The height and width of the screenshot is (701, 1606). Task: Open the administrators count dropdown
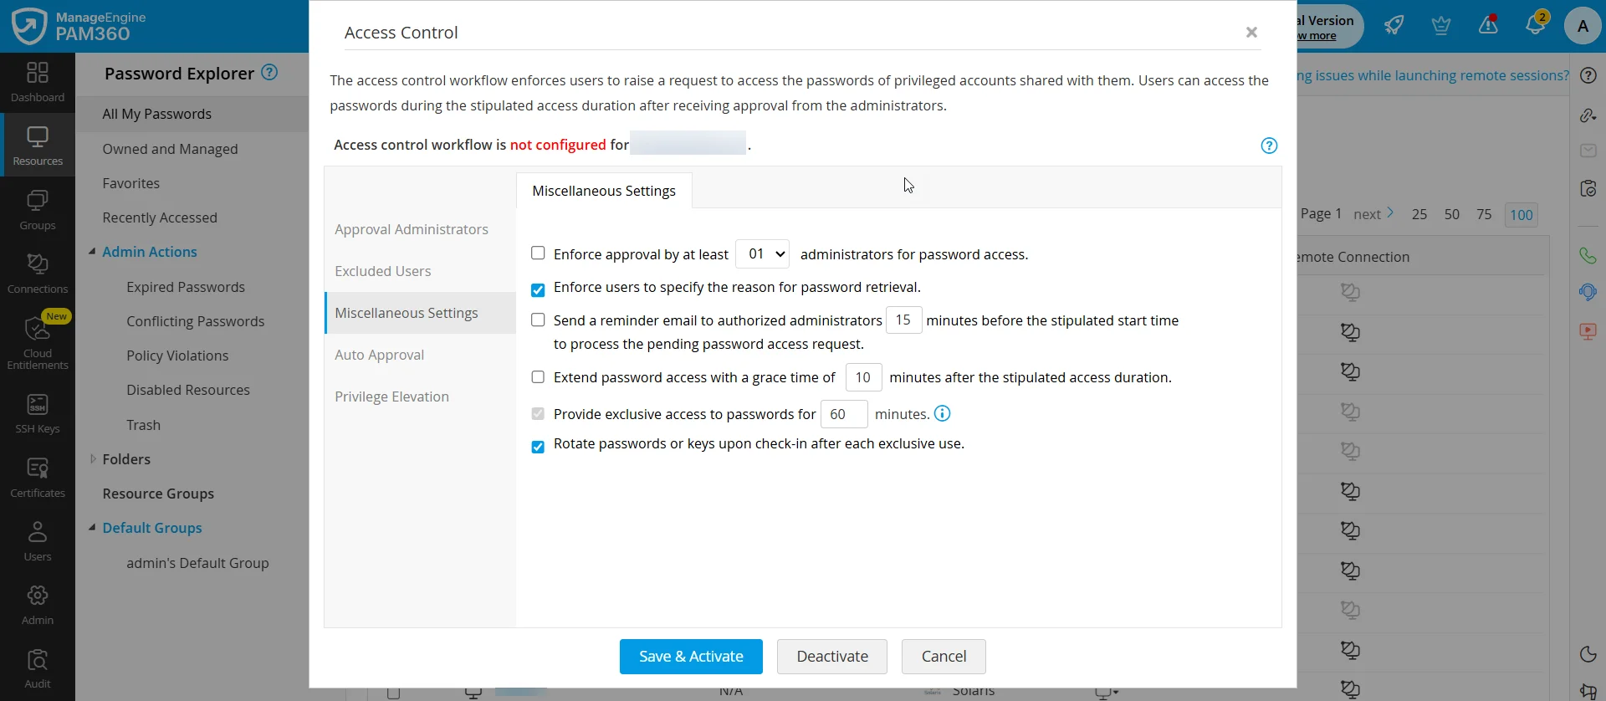[x=762, y=253]
